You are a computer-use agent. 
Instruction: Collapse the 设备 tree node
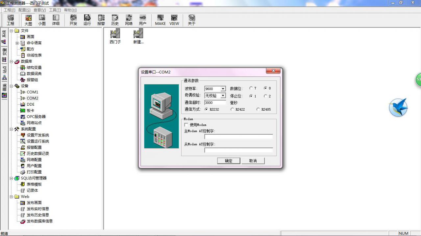(x=11, y=86)
